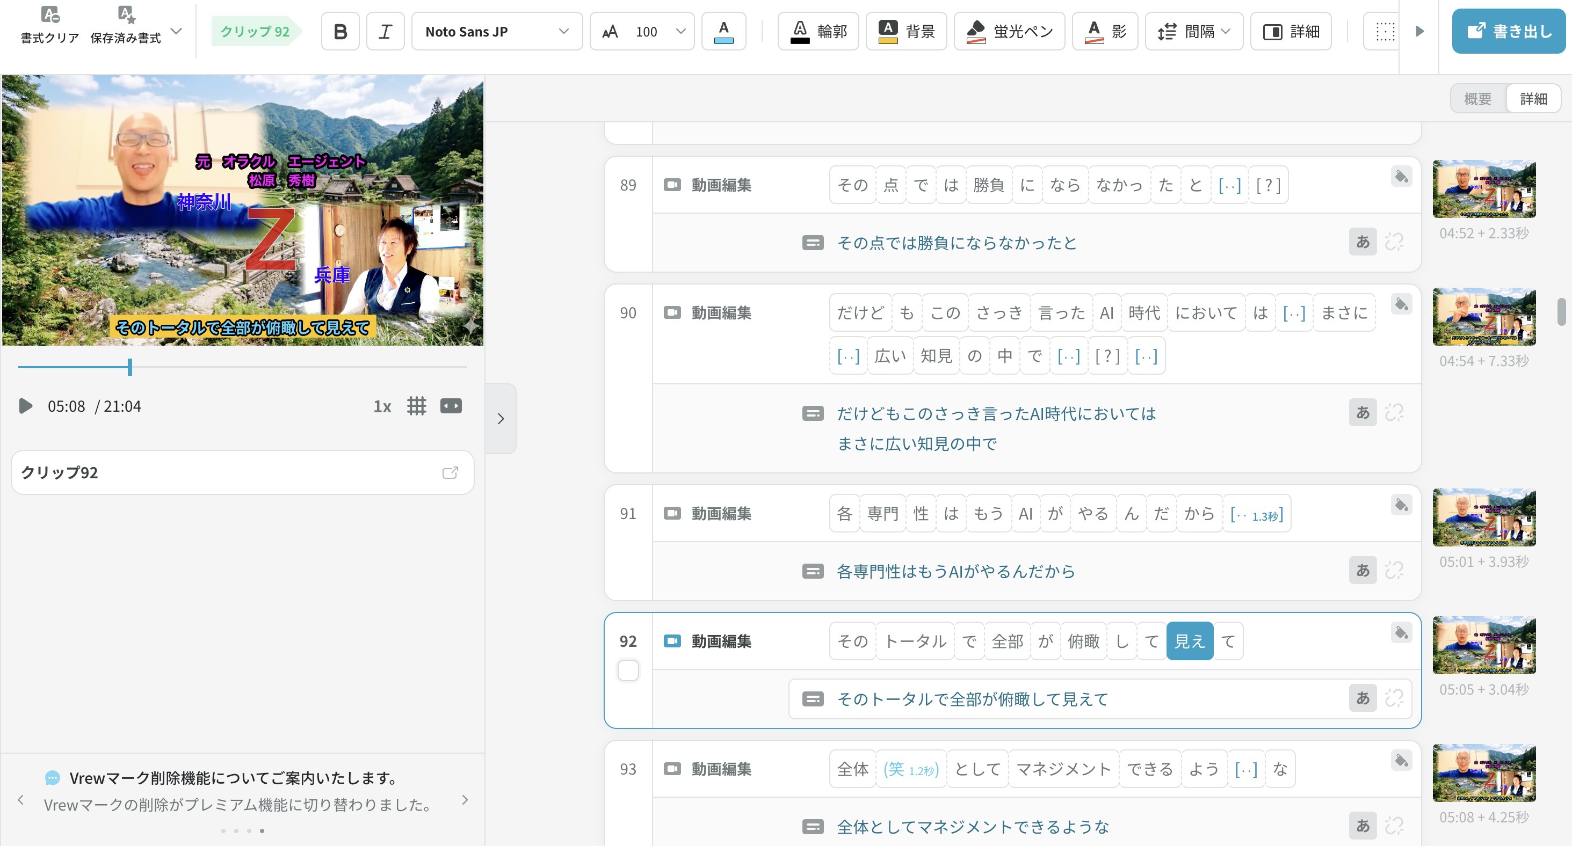This screenshot has width=1572, height=846.
Task: Click the あ button on clip 92 subtitle
Action: point(1363,698)
